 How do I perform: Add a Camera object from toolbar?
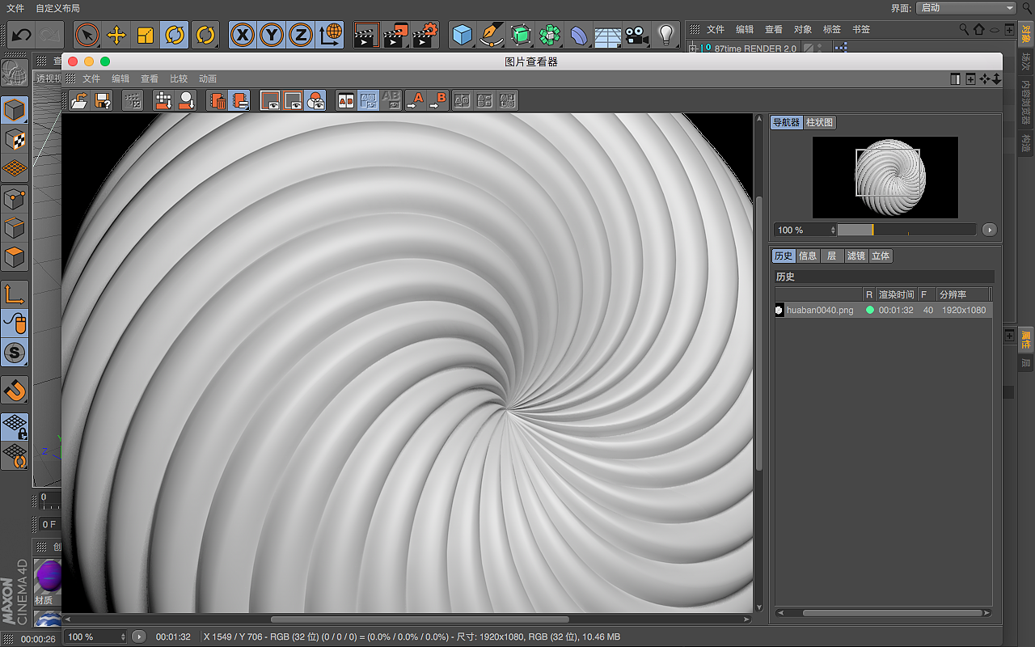637,35
